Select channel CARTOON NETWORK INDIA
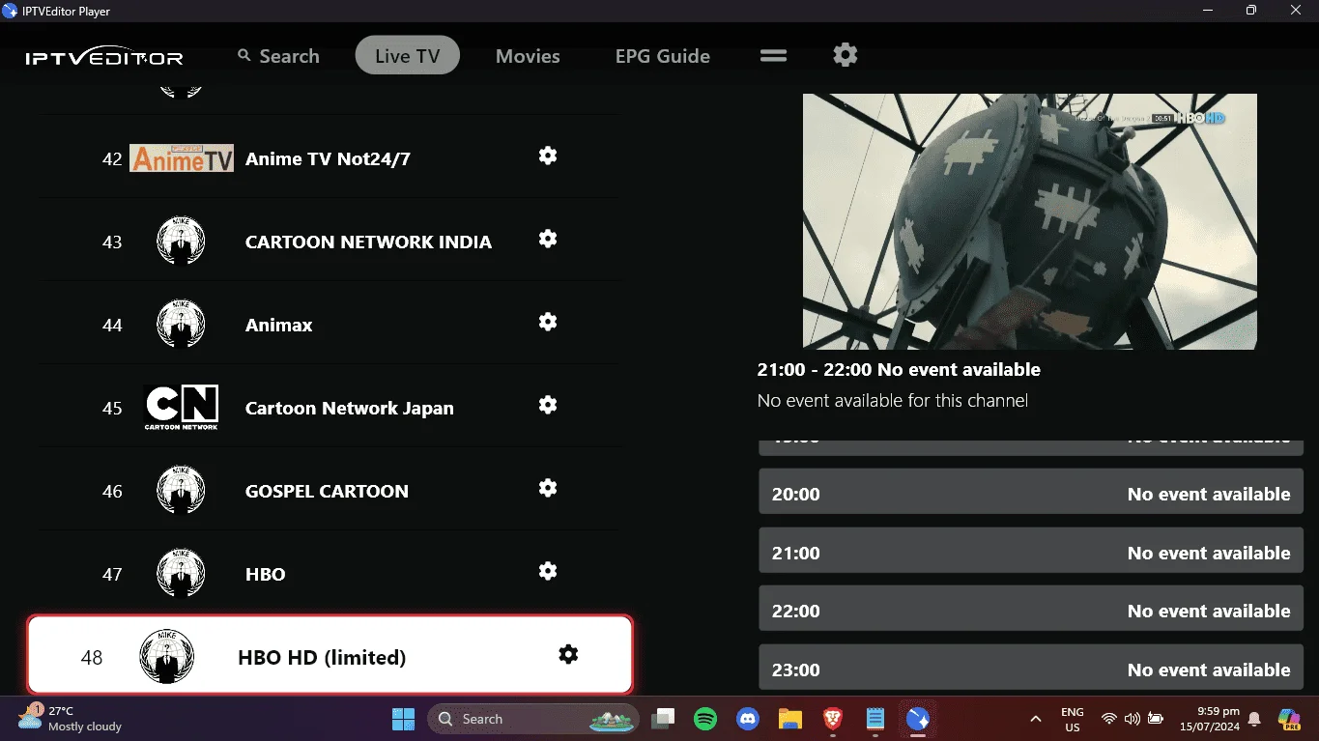The width and height of the screenshot is (1319, 741). [x=329, y=242]
